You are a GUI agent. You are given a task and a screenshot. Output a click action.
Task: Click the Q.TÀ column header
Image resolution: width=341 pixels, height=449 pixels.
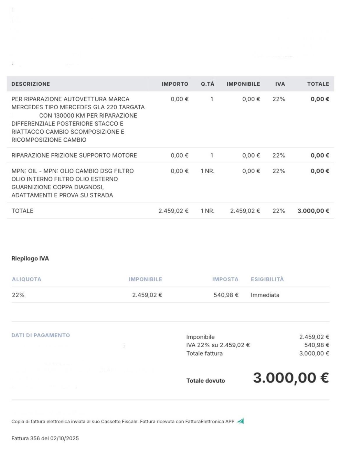coord(208,84)
